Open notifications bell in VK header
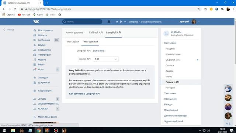236x133 pixels. coord(109,22)
